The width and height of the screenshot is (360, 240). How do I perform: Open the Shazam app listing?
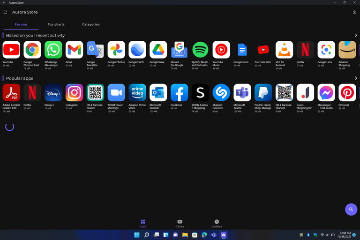[x=221, y=92]
